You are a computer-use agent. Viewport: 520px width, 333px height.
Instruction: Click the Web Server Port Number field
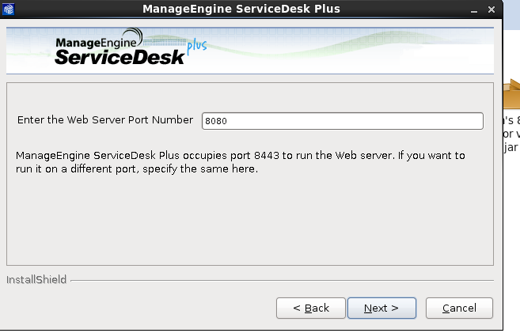[x=342, y=121]
